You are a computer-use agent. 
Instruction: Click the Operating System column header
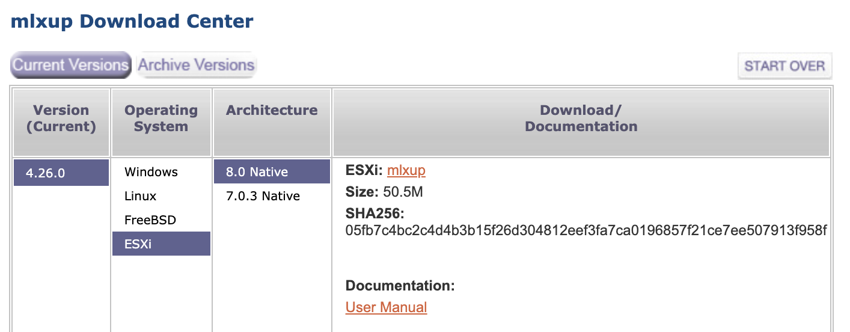[x=161, y=118]
